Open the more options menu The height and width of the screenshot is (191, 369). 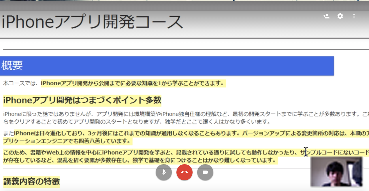354,16
